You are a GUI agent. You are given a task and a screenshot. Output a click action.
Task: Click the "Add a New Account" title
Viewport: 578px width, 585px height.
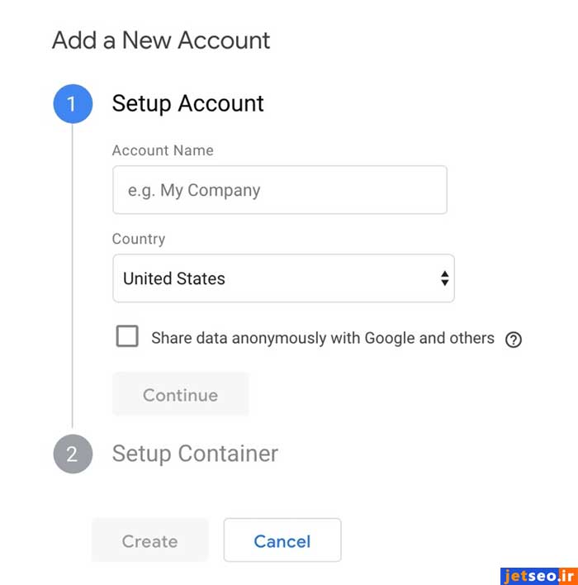(161, 40)
